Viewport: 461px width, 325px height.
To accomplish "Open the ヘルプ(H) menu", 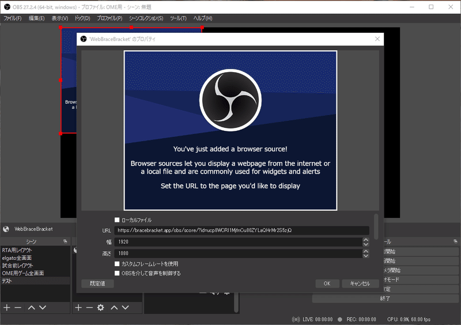I will click(203, 18).
